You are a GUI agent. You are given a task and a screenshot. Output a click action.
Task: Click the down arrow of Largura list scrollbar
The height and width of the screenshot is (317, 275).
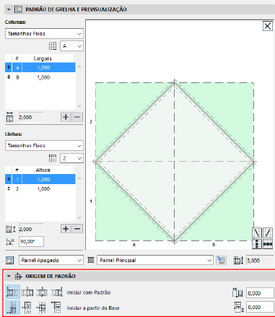coord(79,105)
